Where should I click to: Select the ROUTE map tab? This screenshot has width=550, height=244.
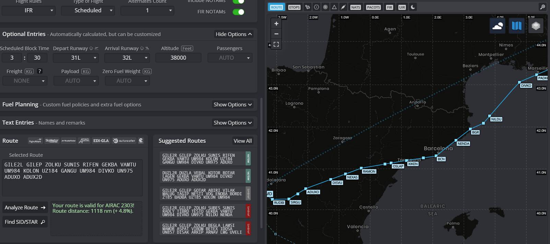(x=276, y=7)
